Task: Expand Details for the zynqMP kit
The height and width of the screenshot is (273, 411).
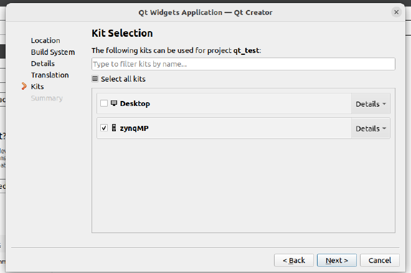Action: tap(371, 128)
